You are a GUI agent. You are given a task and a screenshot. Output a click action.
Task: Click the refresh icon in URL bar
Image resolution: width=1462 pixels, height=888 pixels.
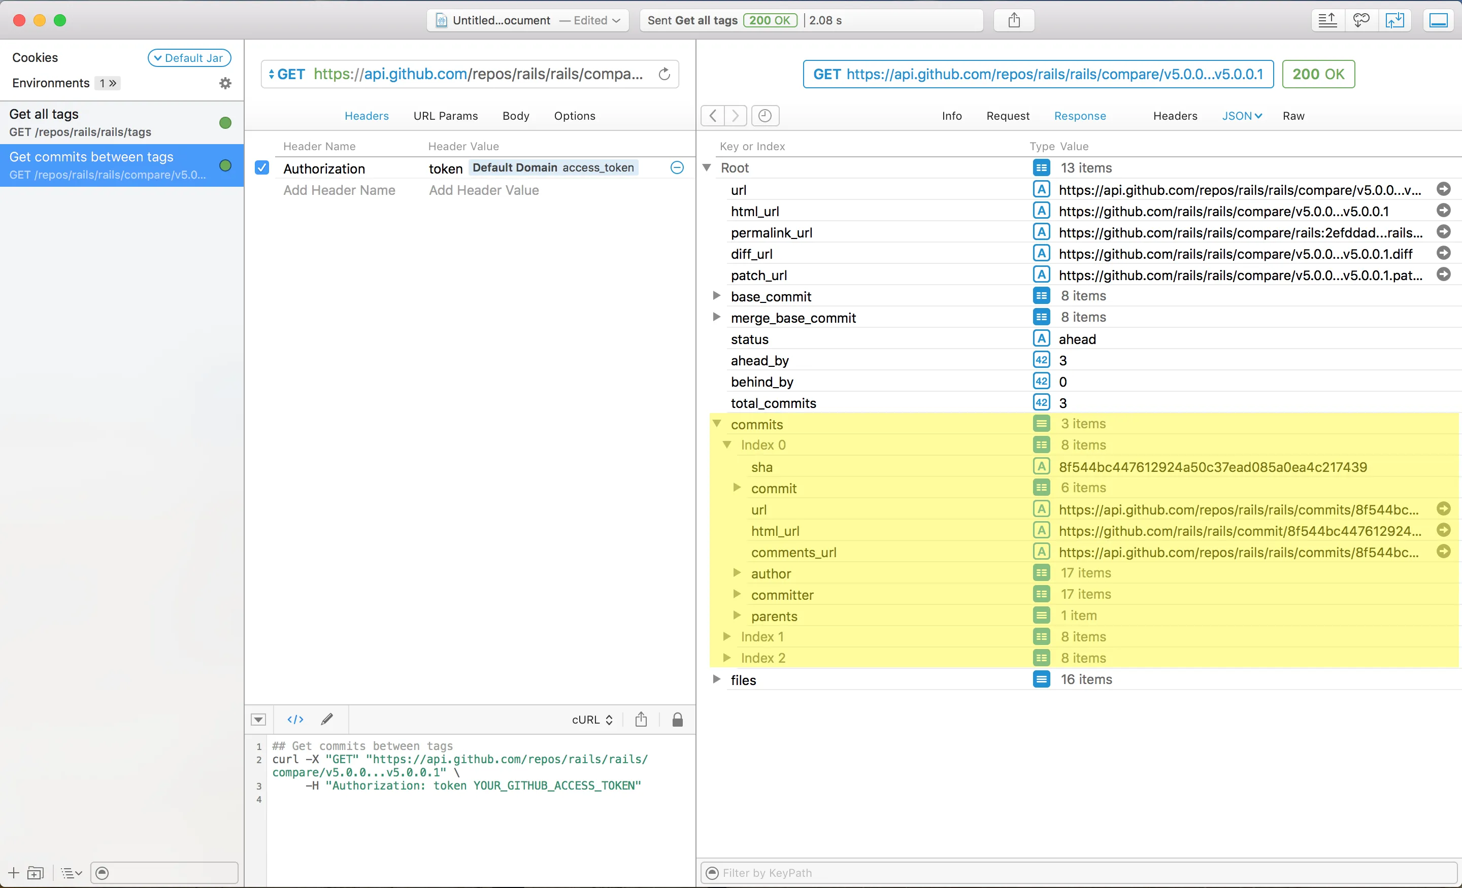pyautogui.click(x=664, y=74)
